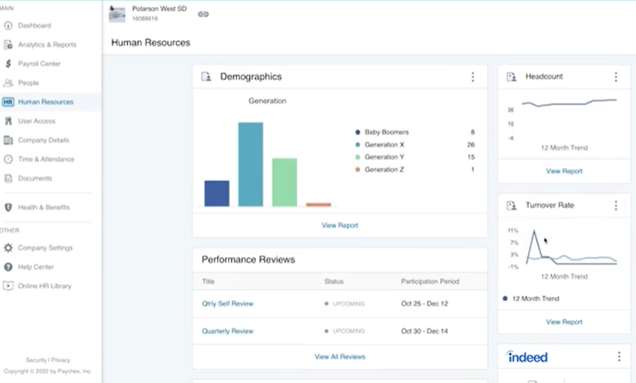This screenshot has height=383, width=636.
Task: Click the Indeed logo
Action: point(527,357)
